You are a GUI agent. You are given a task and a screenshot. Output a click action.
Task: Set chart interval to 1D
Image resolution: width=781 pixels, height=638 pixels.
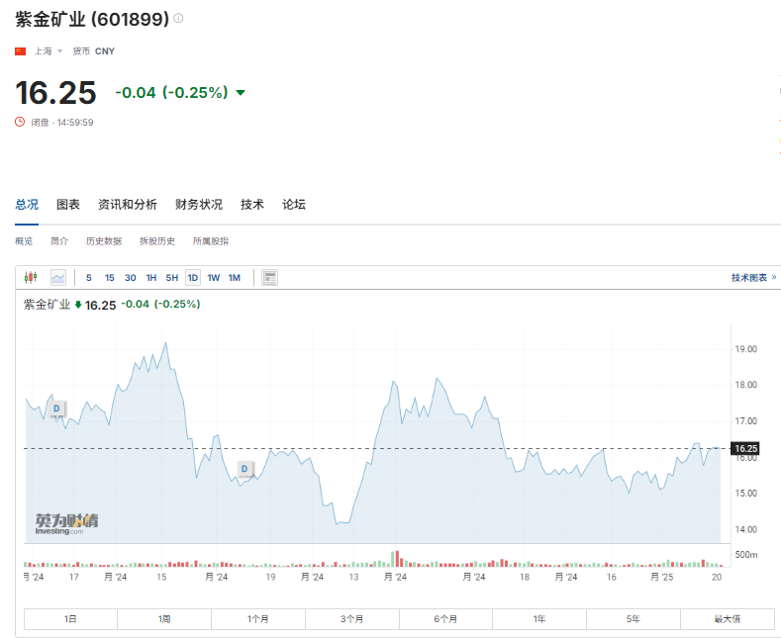193,278
